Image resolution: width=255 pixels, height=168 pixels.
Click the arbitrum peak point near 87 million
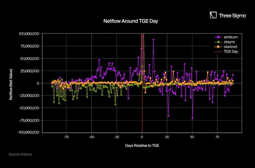pos(153,39)
